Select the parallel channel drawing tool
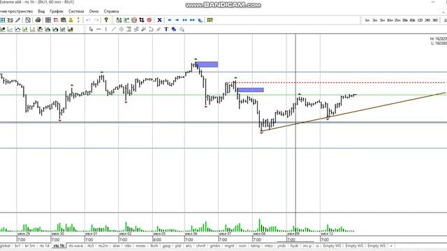The width and height of the screenshot is (447, 251). [121, 29]
